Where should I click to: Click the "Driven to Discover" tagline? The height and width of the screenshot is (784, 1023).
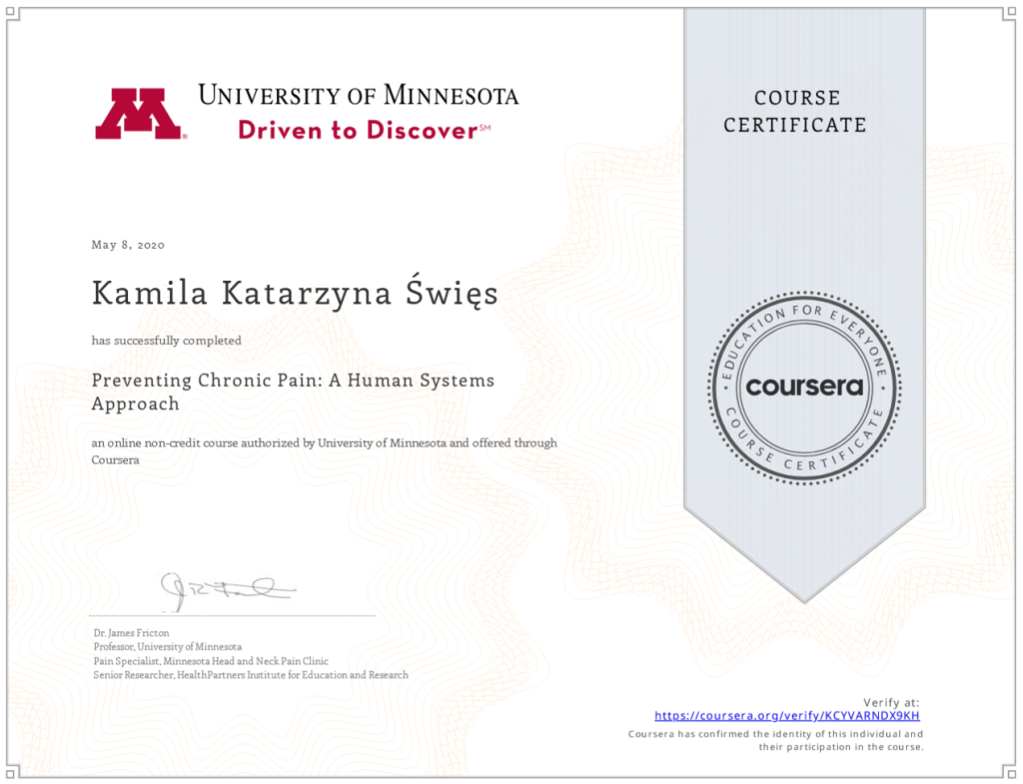[357, 130]
